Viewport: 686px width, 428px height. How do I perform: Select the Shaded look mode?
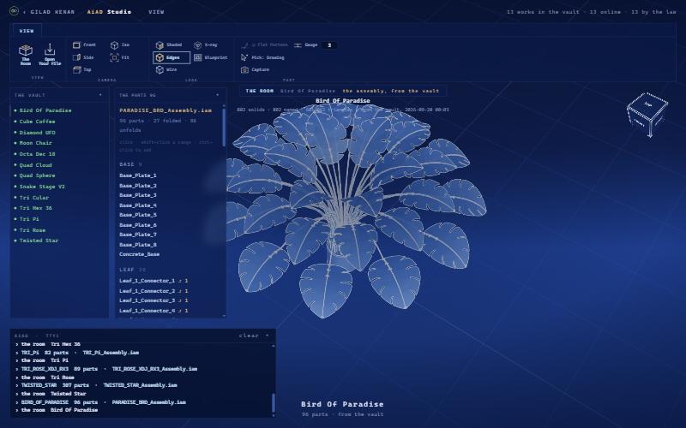tap(169, 45)
